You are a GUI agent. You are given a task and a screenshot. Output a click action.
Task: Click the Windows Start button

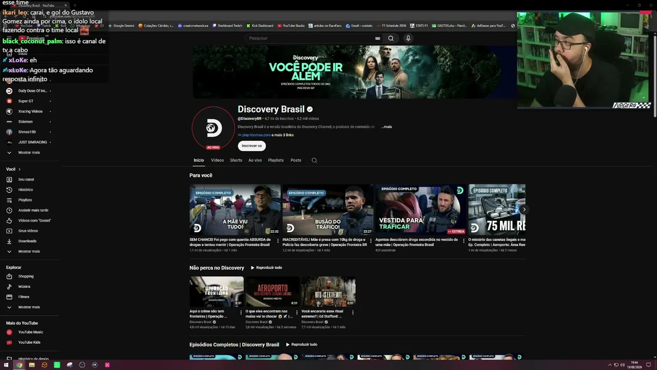click(7, 365)
